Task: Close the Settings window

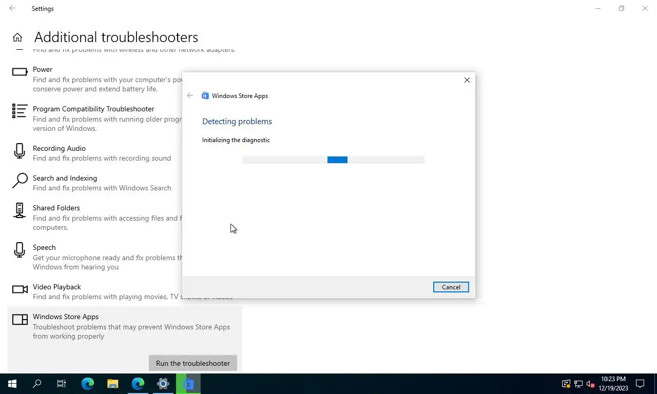Action: coord(645,8)
